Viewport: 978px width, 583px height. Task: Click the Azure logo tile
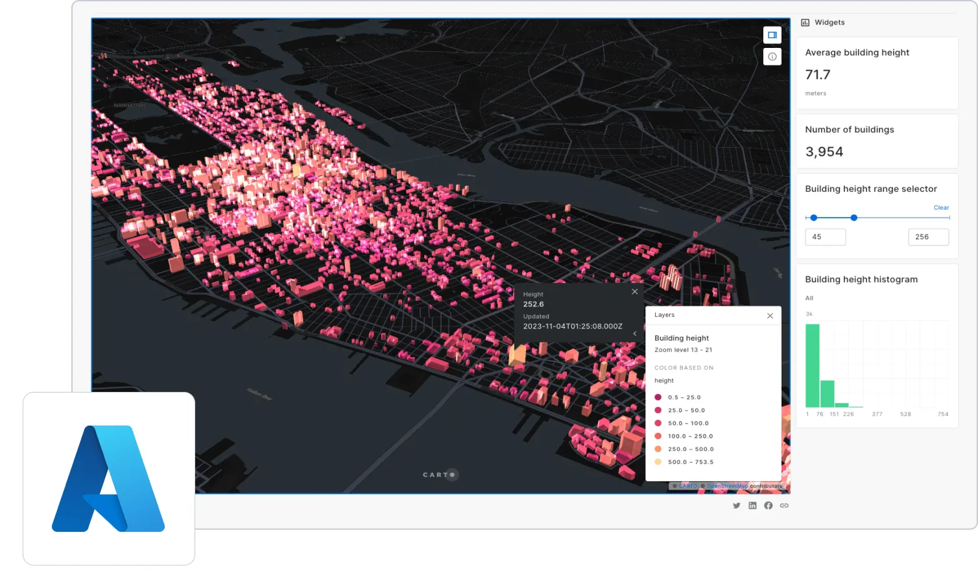[x=109, y=479]
